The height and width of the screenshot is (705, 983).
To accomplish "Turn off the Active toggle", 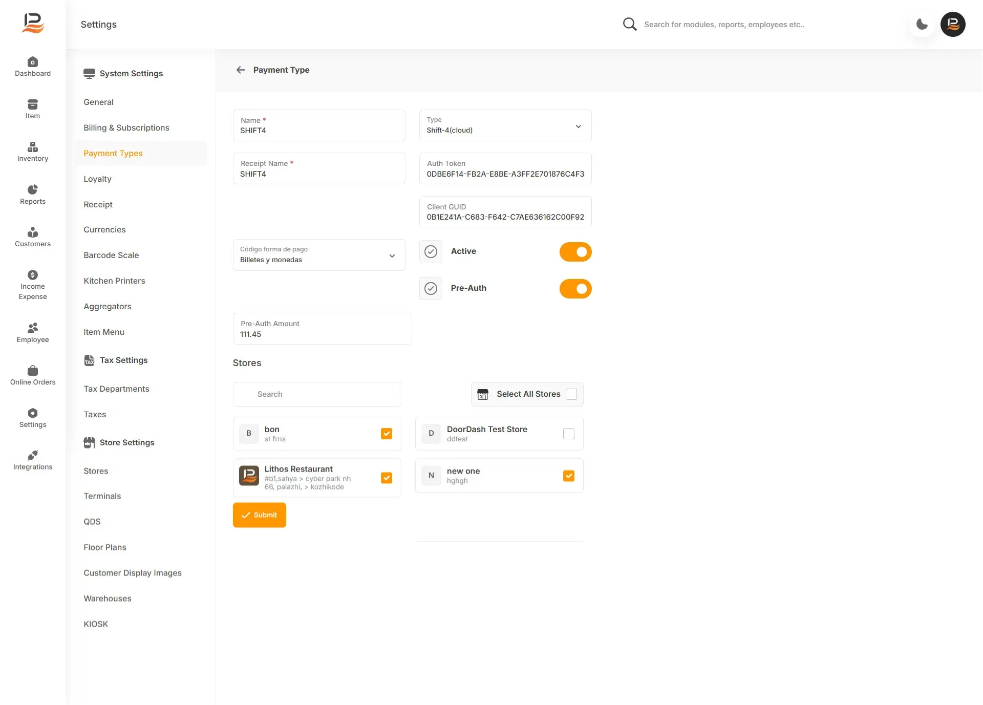I will pyautogui.click(x=575, y=252).
